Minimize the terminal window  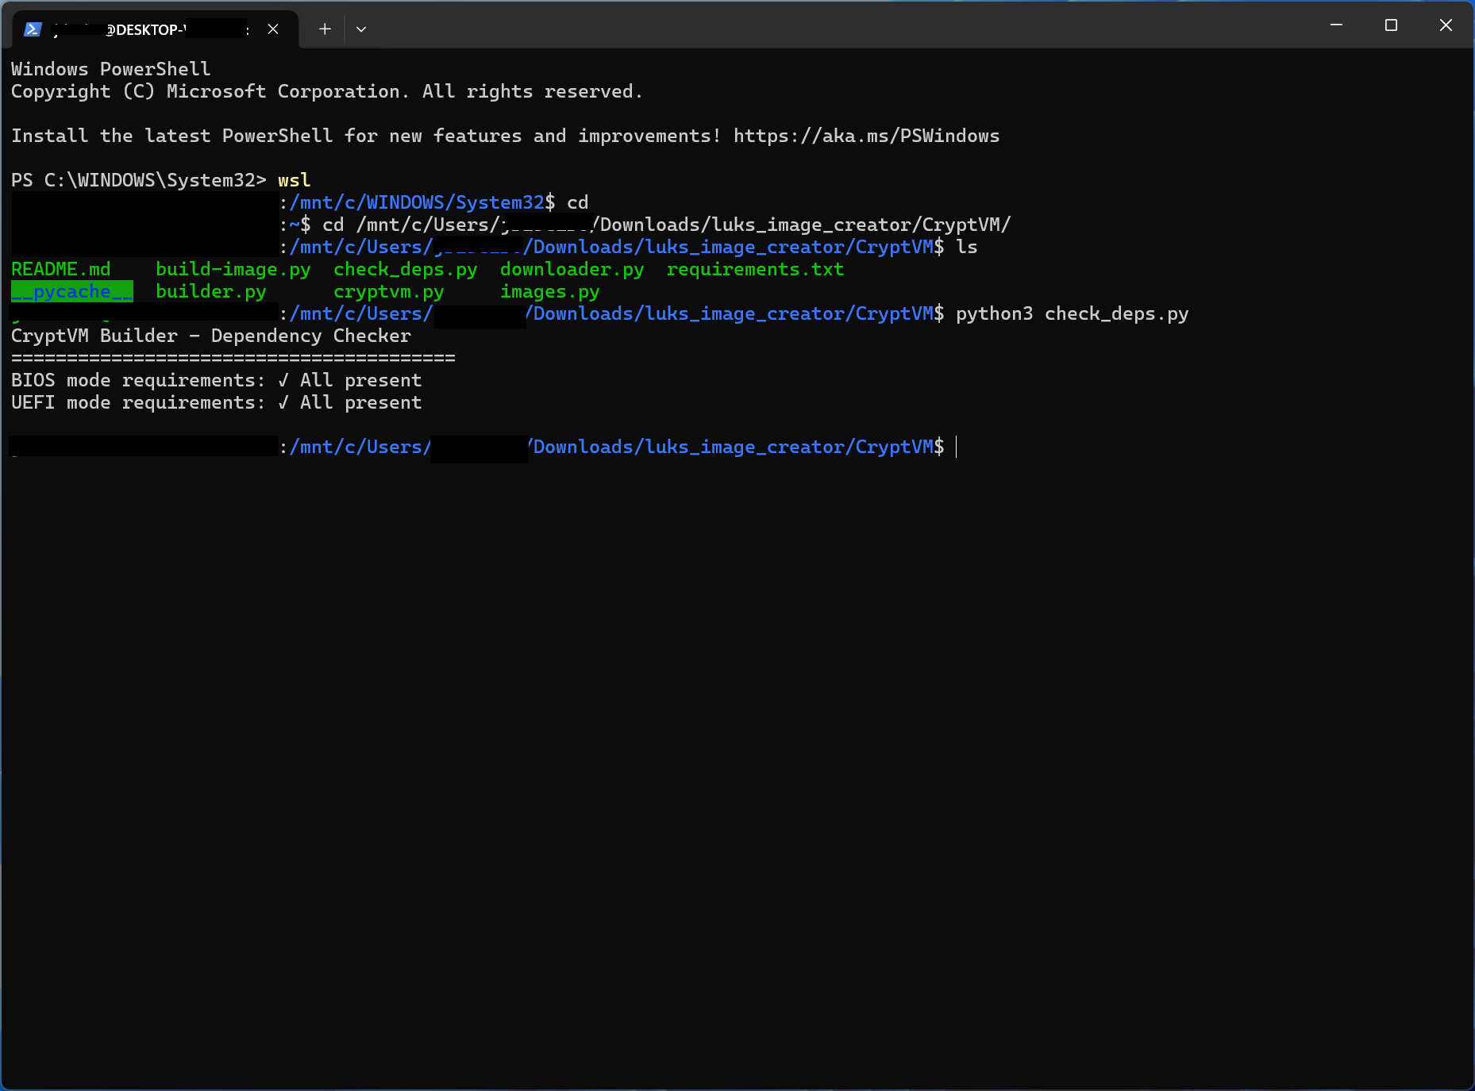[1336, 25]
